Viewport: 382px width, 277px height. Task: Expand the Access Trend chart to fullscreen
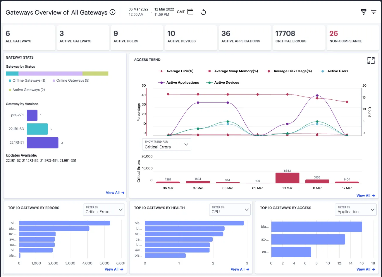[x=371, y=60]
